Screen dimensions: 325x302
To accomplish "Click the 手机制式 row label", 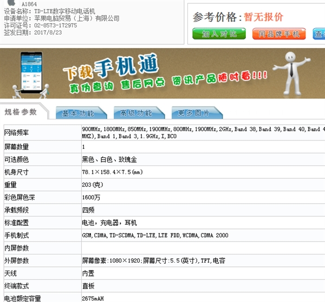I will (16, 236).
